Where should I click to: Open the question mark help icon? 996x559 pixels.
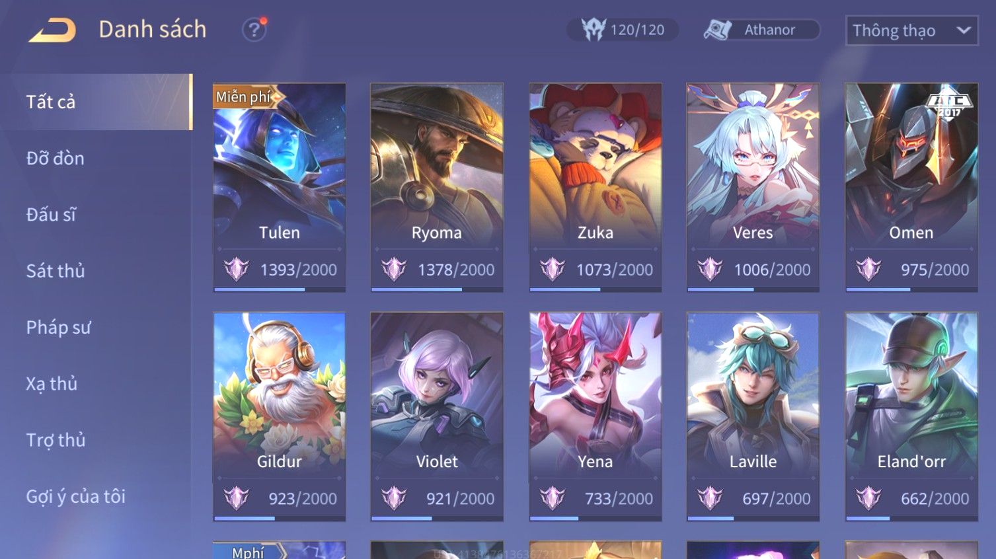[254, 30]
